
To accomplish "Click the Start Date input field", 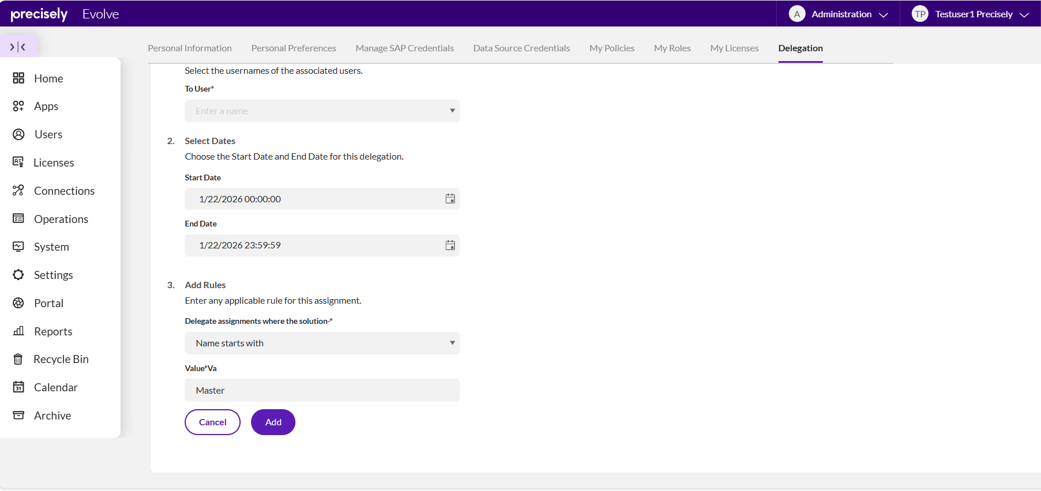I will click(x=322, y=199).
